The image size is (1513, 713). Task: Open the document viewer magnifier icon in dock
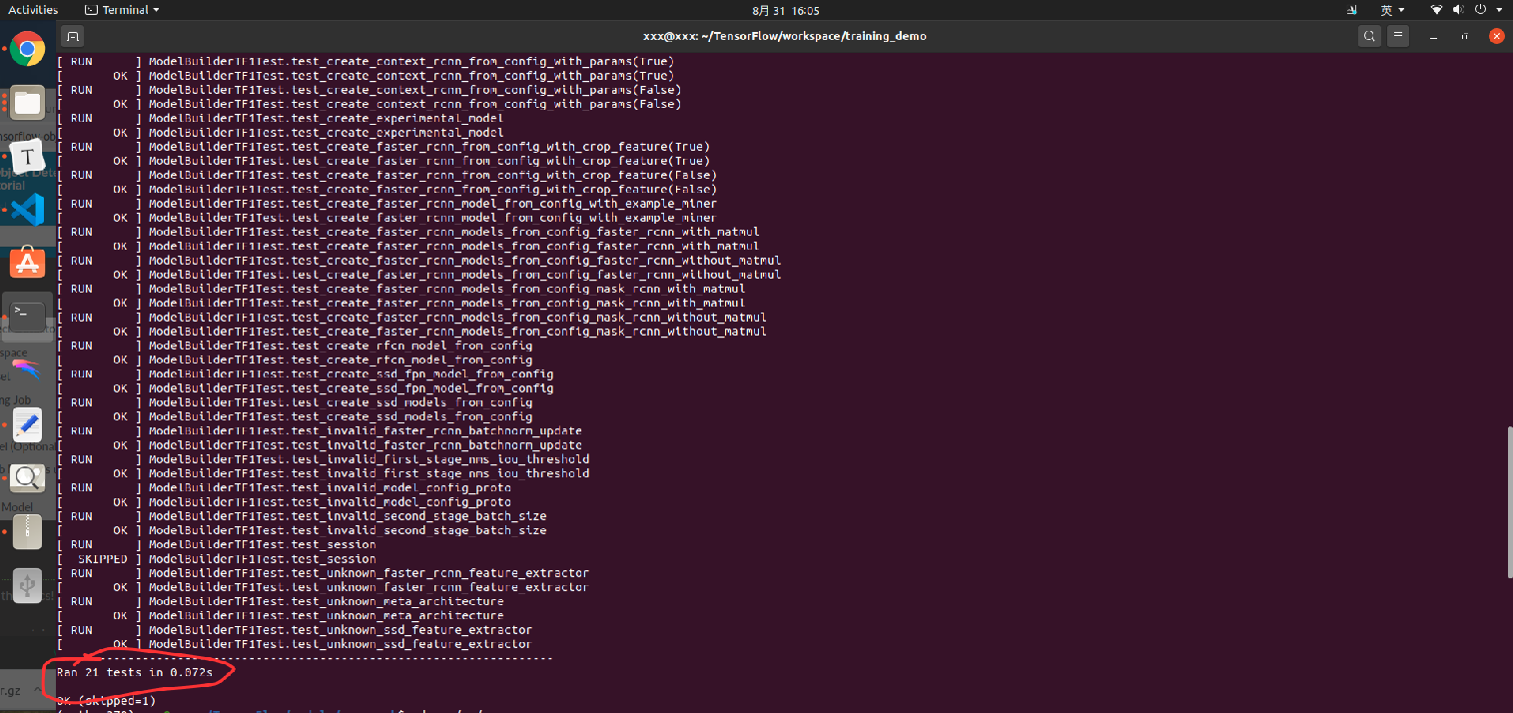tap(27, 477)
